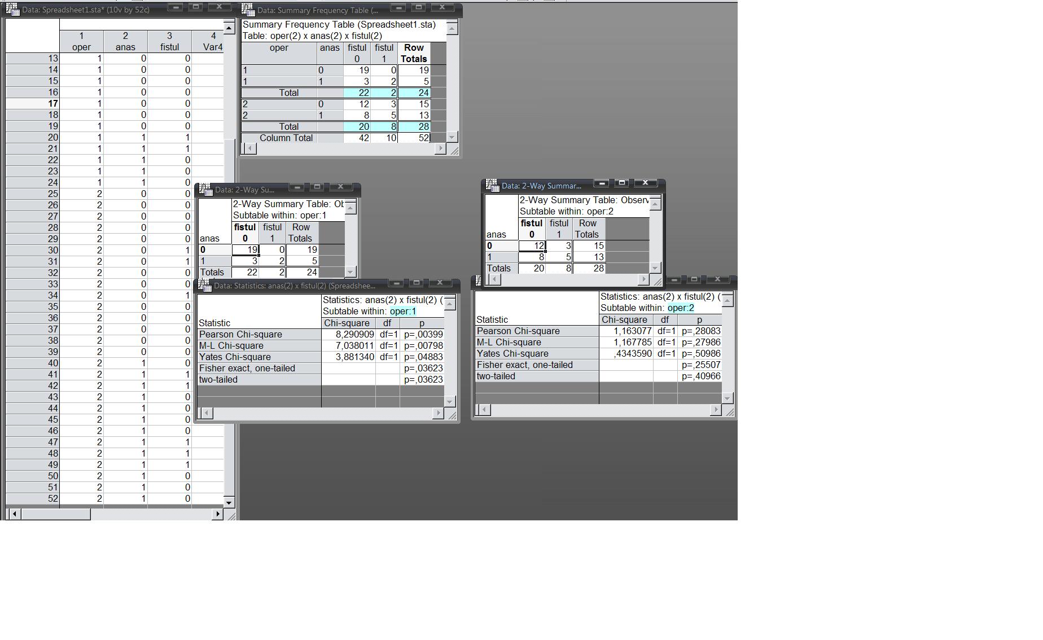Click the oper:1 2-Way Summary window icon

[x=205, y=190]
